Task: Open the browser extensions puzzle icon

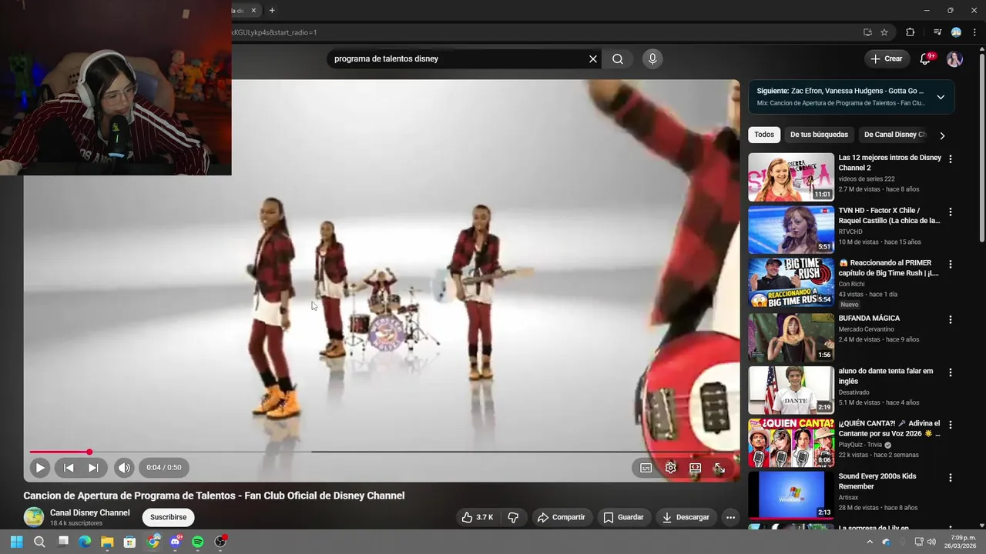Action: click(x=910, y=32)
